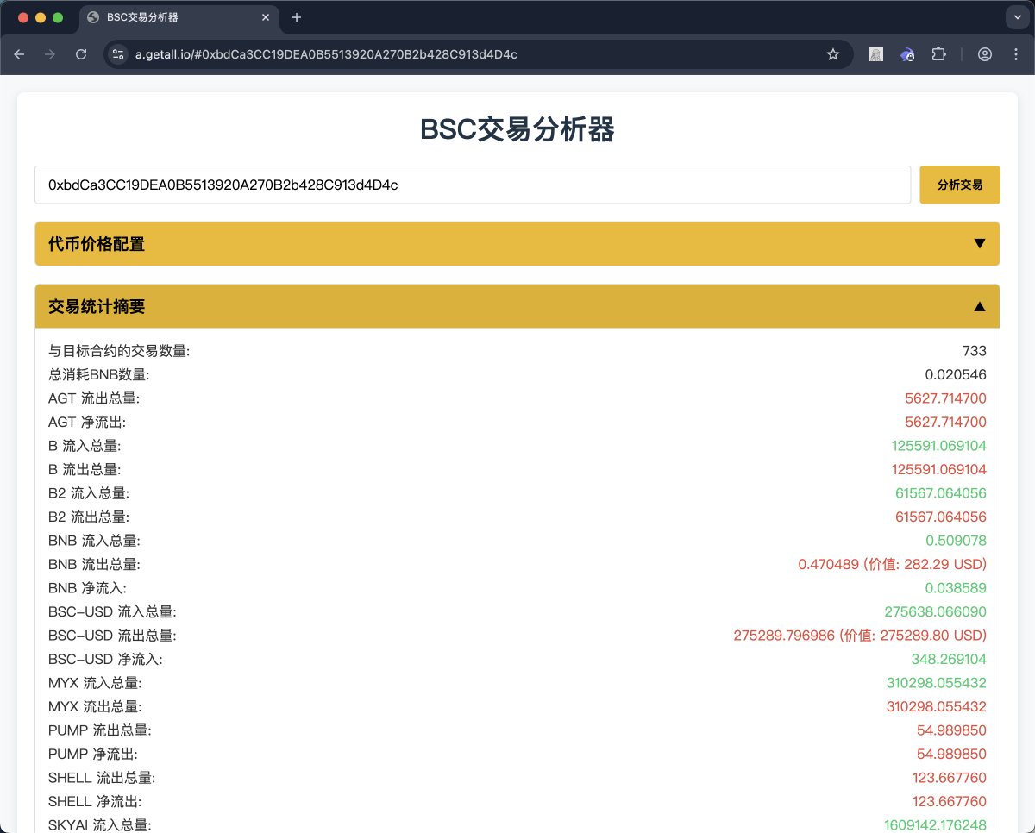Collapse the 交易统计摘要 section

click(517, 306)
